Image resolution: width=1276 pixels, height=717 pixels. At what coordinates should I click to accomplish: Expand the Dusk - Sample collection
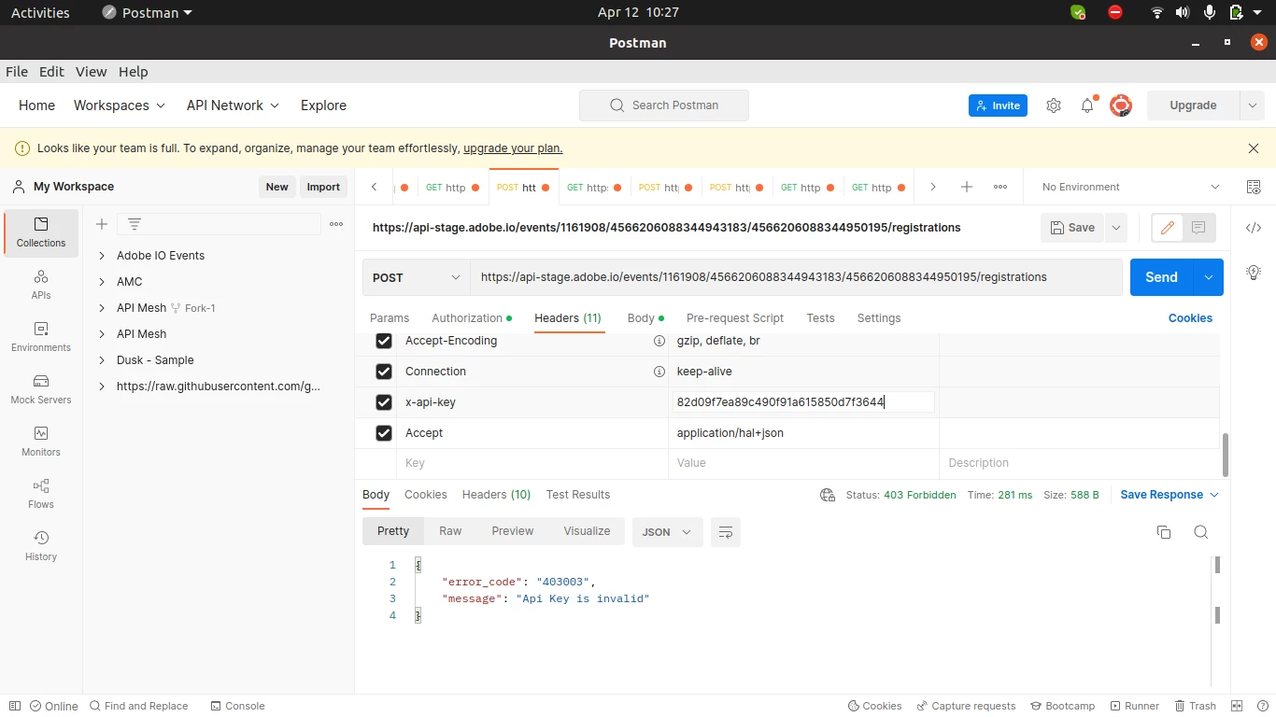coord(102,360)
